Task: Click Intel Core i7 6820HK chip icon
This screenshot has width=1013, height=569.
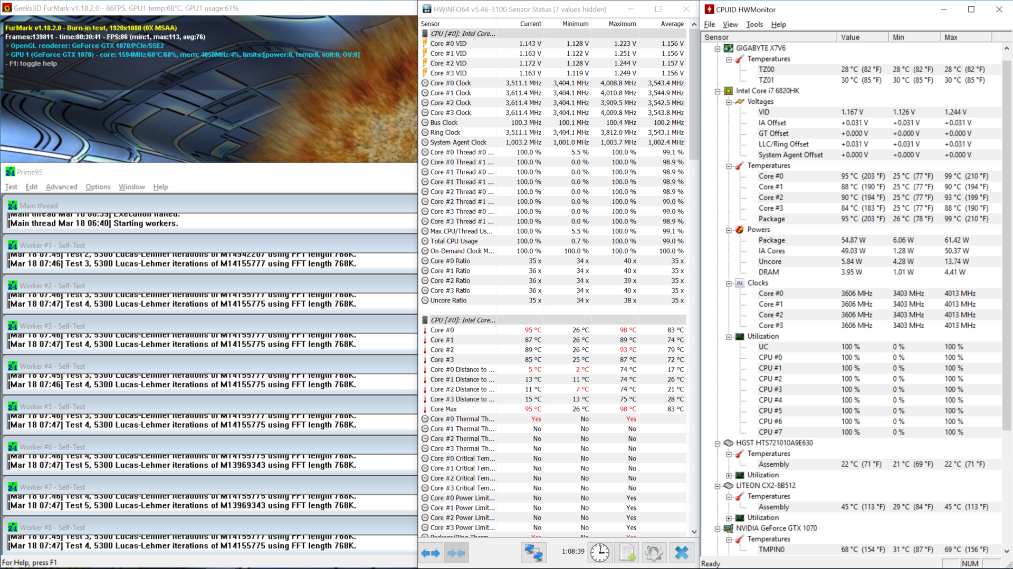Action: click(x=729, y=91)
